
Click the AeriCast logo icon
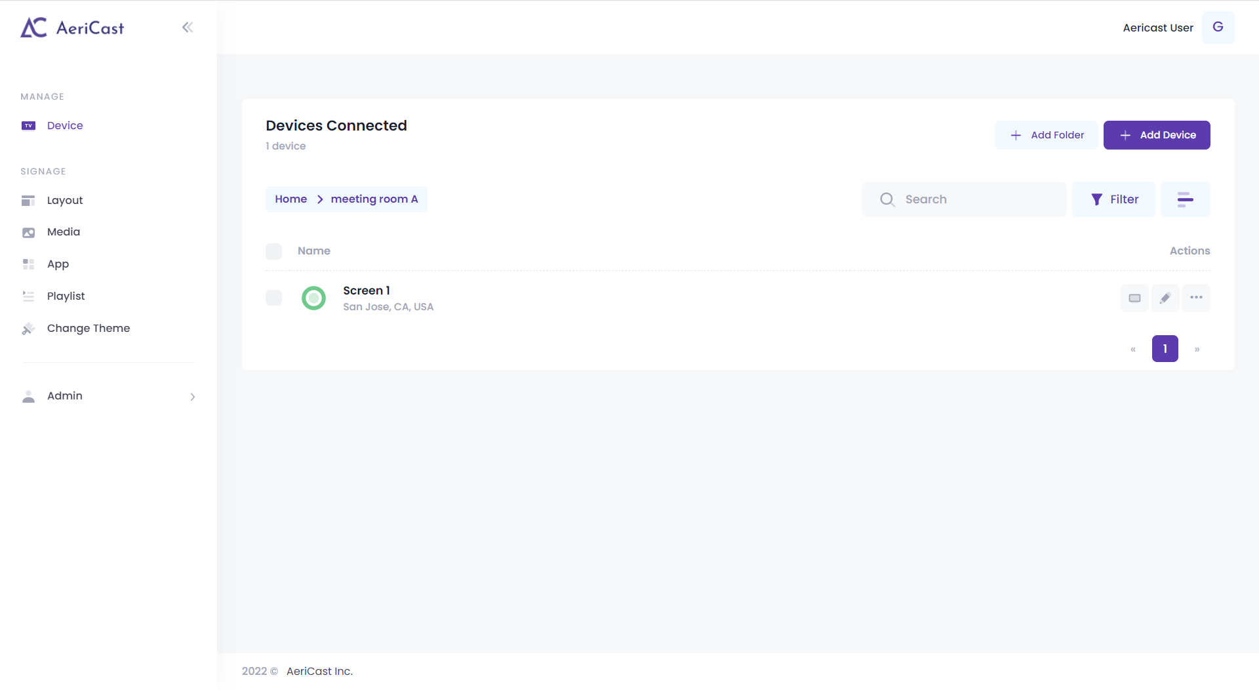[x=33, y=28]
